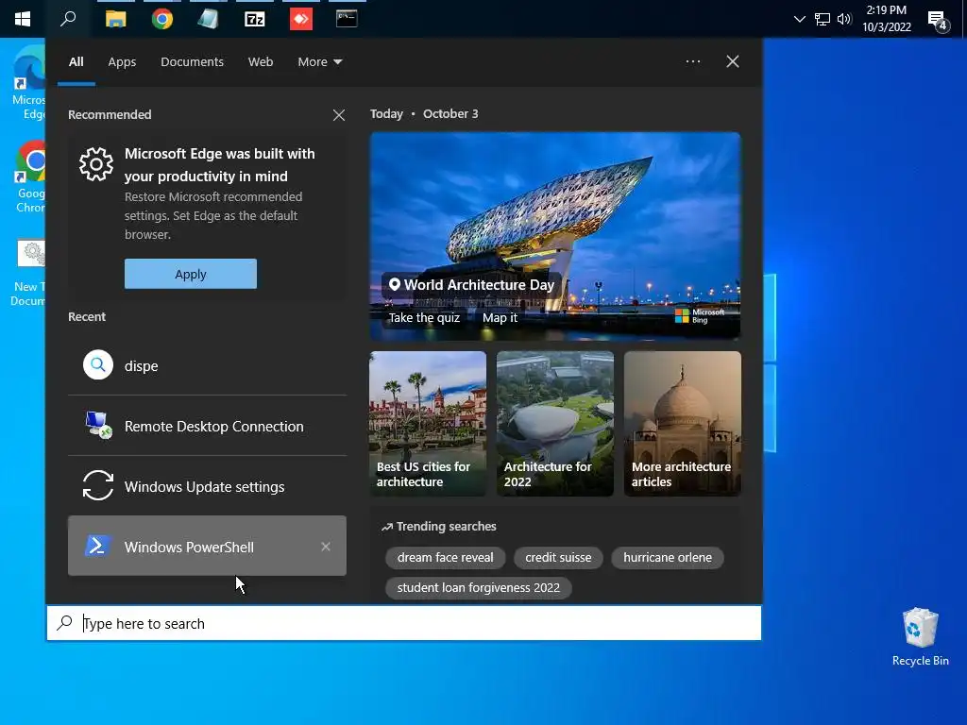Click the Remote Desktop Connection icon
Image resolution: width=967 pixels, height=725 pixels.
click(x=98, y=425)
